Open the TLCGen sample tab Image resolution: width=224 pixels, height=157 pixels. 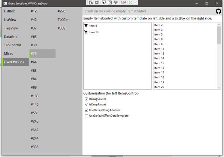pos(69,19)
